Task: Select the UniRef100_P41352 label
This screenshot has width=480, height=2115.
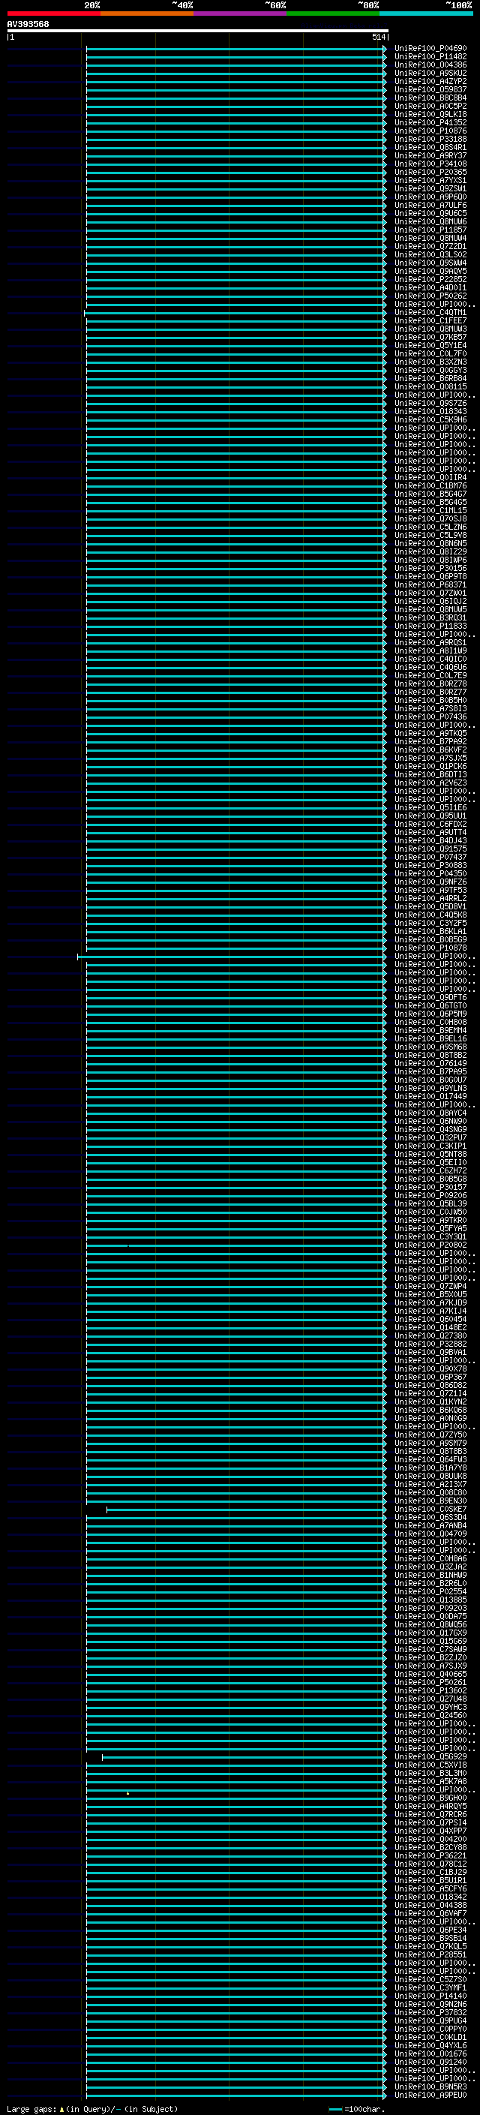Action: pyautogui.click(x=430, y=122)
